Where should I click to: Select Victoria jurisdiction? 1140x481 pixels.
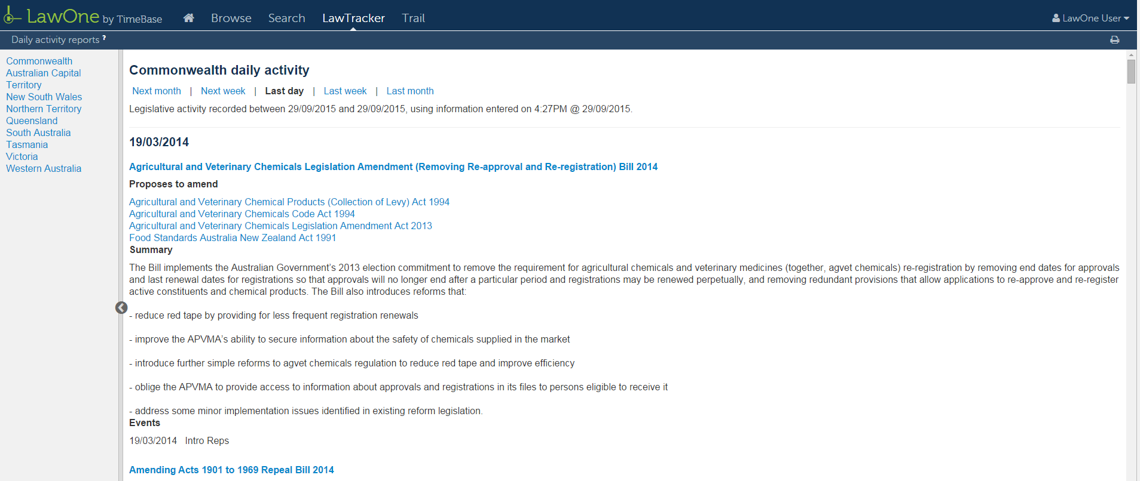[22, 156]
